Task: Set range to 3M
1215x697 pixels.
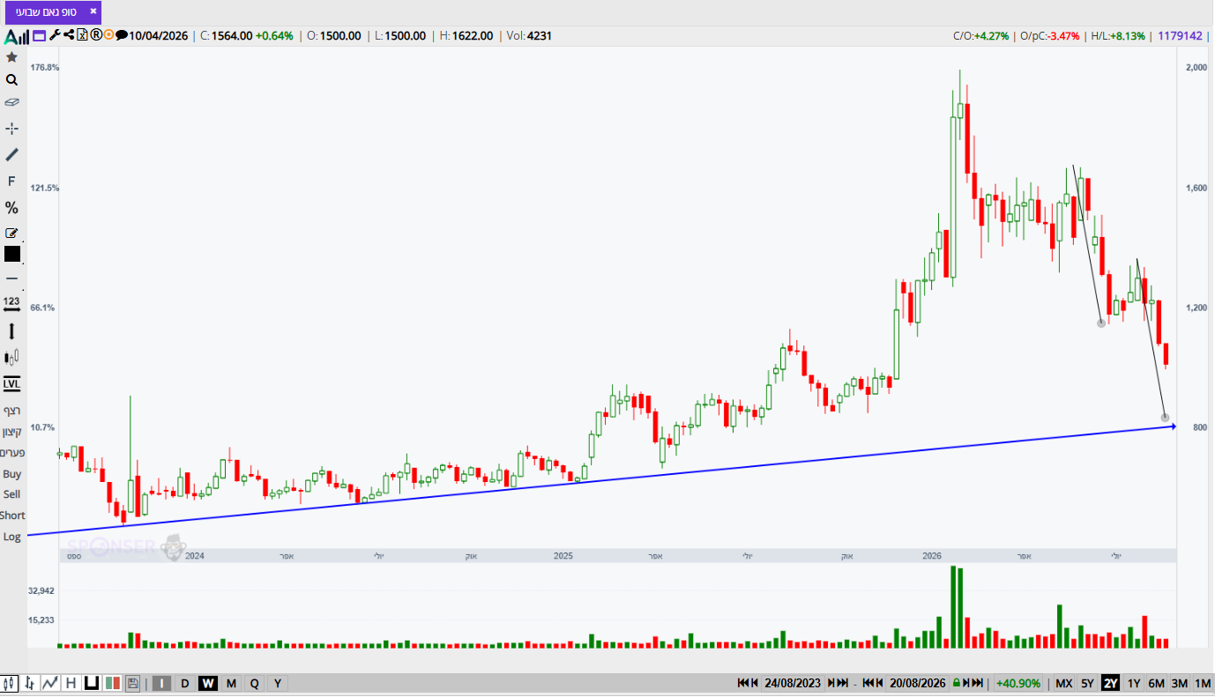Action: (x=1179, y=683)
